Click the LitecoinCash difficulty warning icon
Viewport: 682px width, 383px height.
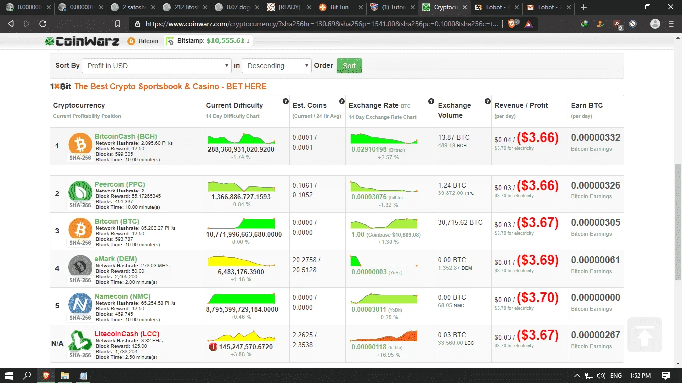tap(213, 346)
